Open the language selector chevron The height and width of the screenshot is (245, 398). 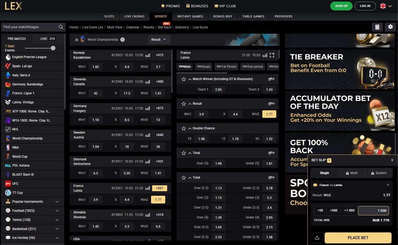390,6
